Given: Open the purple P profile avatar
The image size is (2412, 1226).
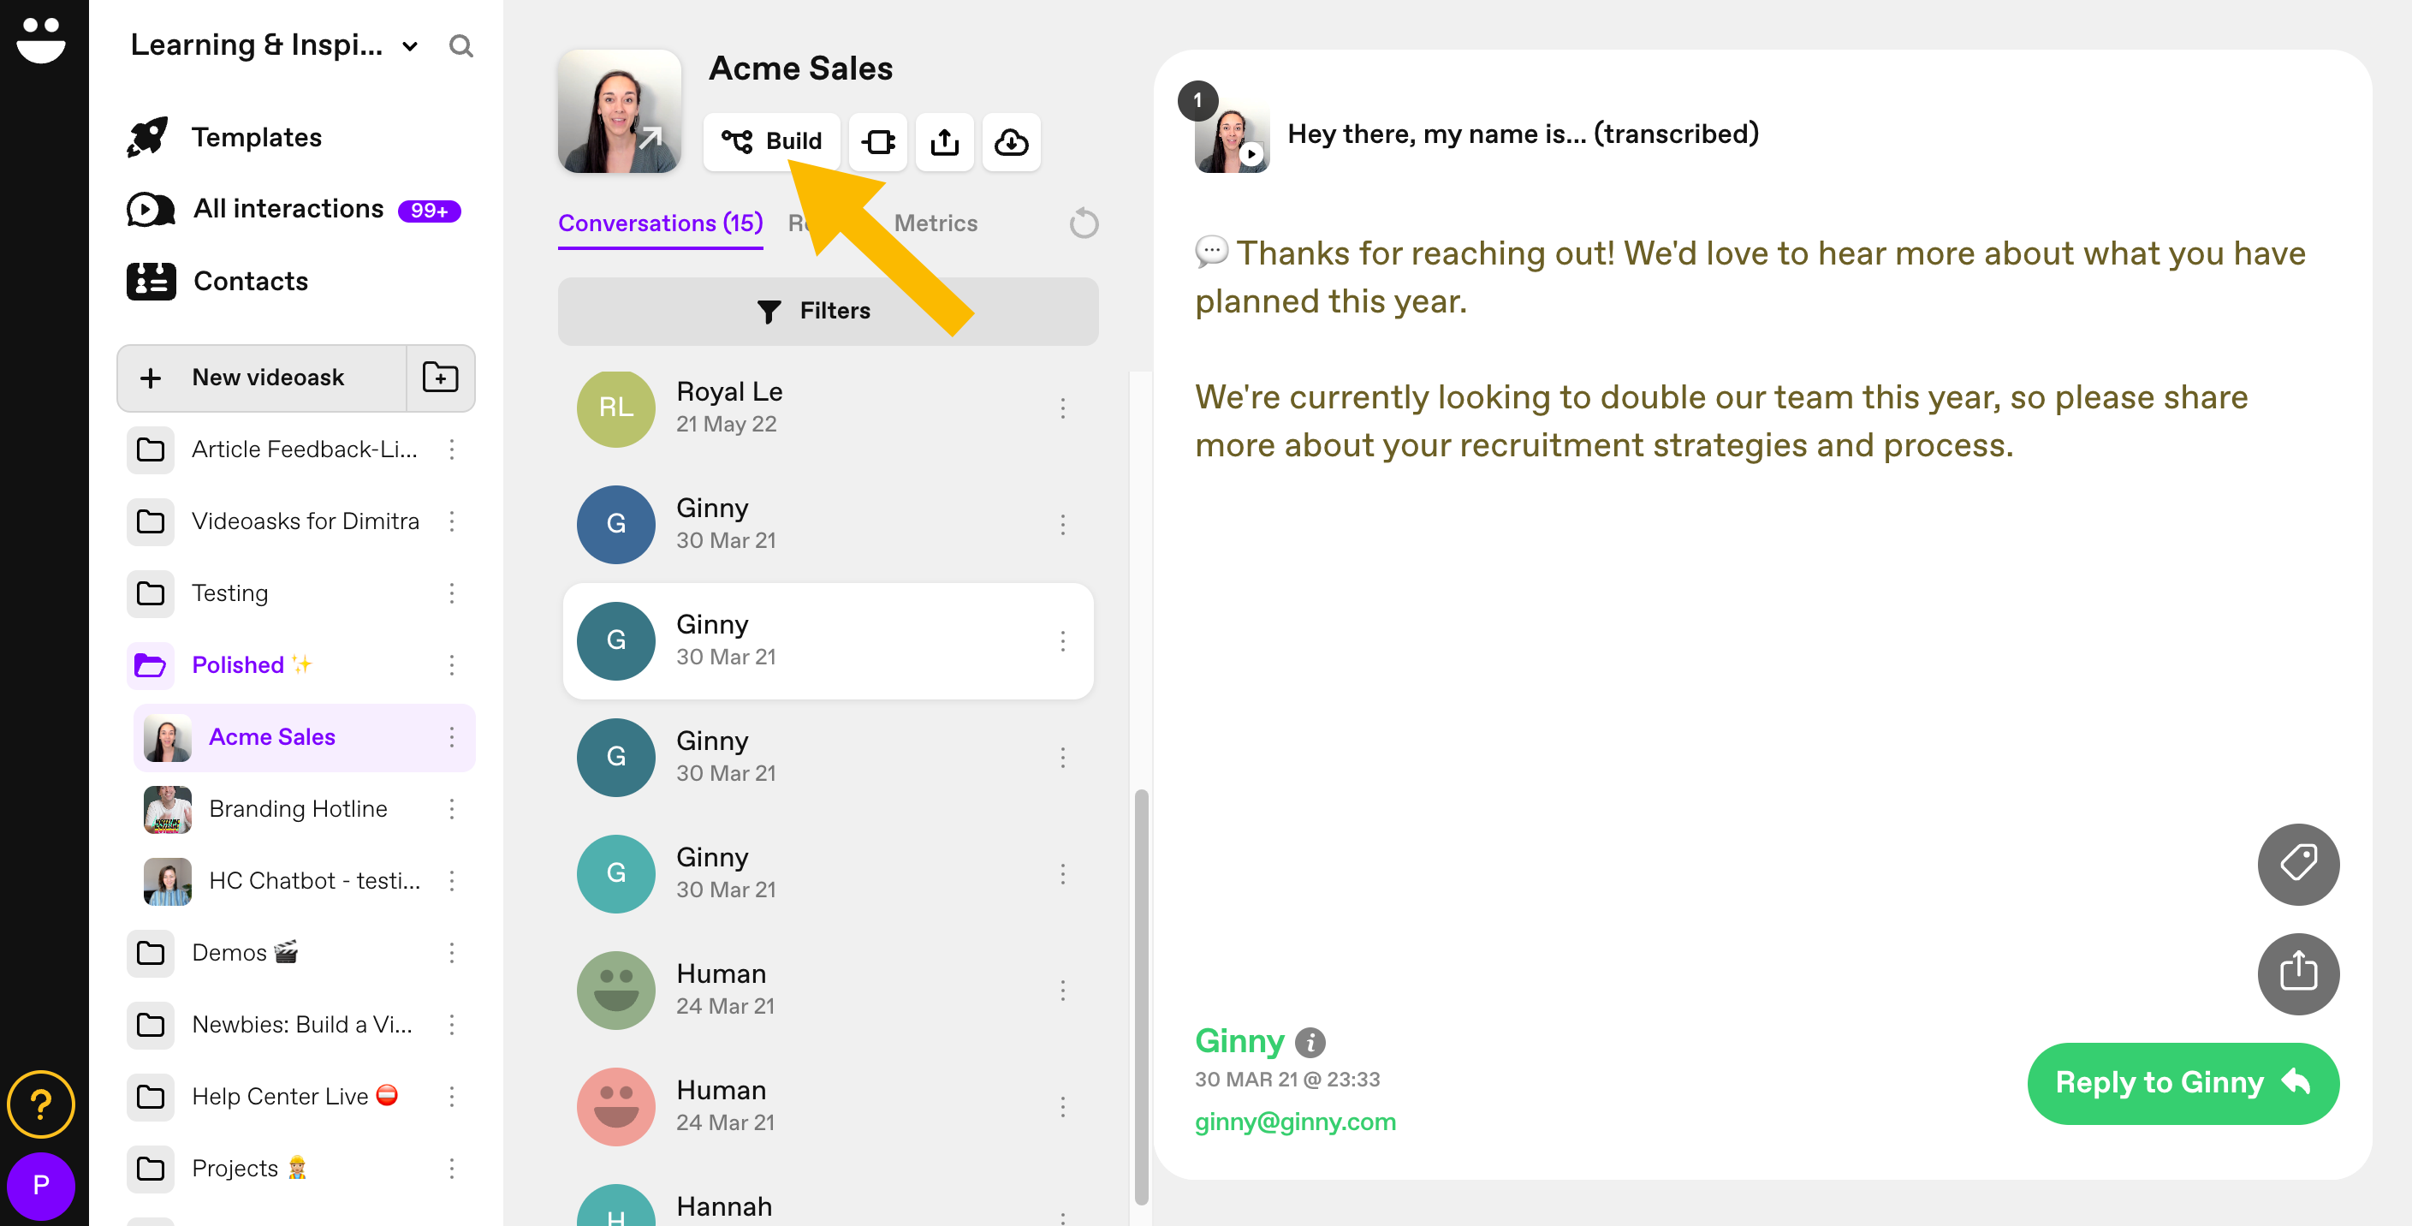Looking at the screenshot, I should click(41, 1186).
